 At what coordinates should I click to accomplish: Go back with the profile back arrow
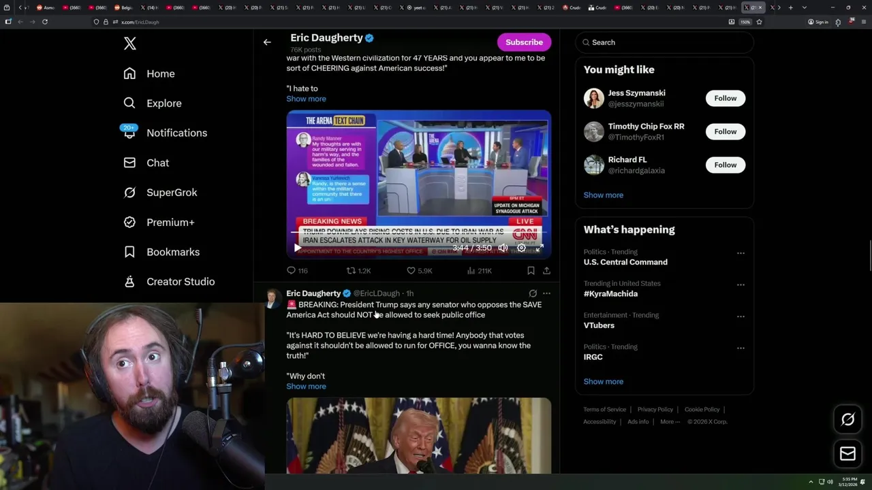(267, 42)
